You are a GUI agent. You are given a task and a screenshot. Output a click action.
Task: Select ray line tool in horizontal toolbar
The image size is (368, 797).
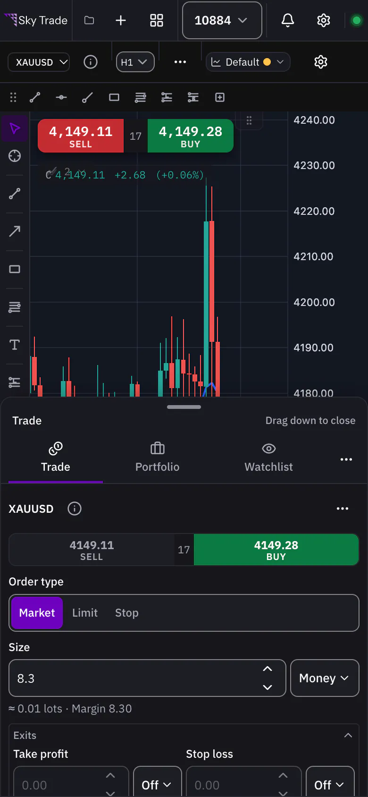(x=88, y=97)
